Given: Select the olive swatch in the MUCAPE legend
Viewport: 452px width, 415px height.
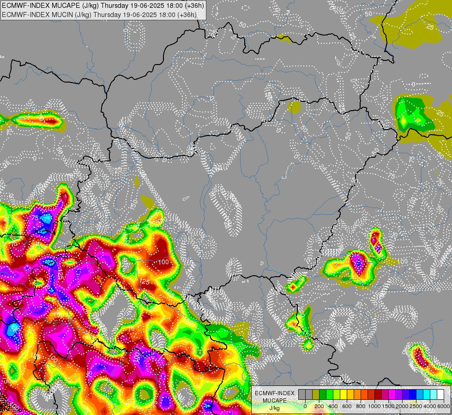Looking at the screenshot, I should click(x=316, y=394).
